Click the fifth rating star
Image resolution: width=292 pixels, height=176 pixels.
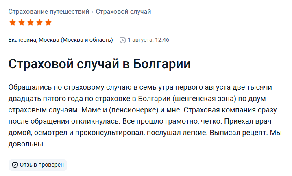pyautogui.click(x=48, y=22)
